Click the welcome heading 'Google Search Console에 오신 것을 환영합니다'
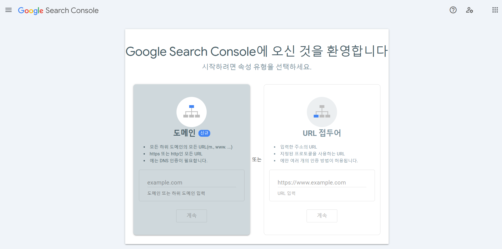 coord(257,51)
